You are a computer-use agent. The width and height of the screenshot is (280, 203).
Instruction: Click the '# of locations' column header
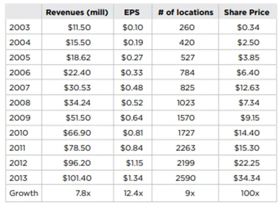click(186, 13)
